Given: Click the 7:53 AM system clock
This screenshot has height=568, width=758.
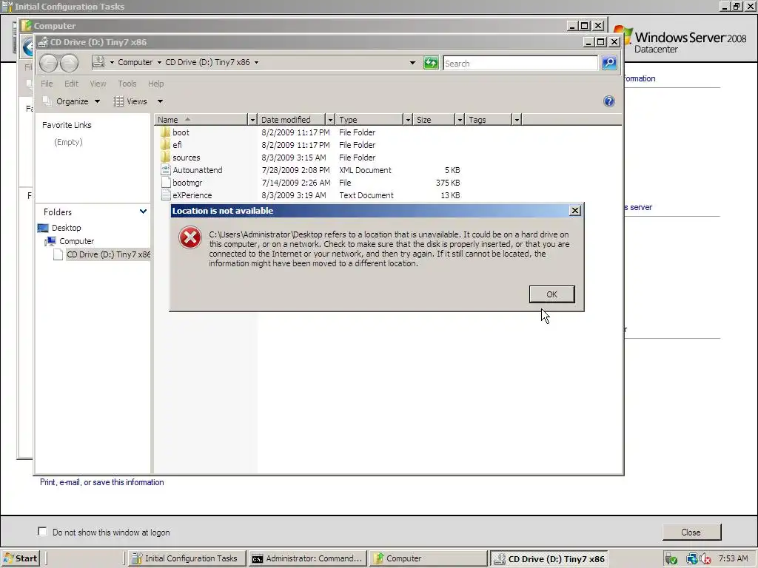Looking at the screenshot, I should pyautogui.click(x=733, y=558).
